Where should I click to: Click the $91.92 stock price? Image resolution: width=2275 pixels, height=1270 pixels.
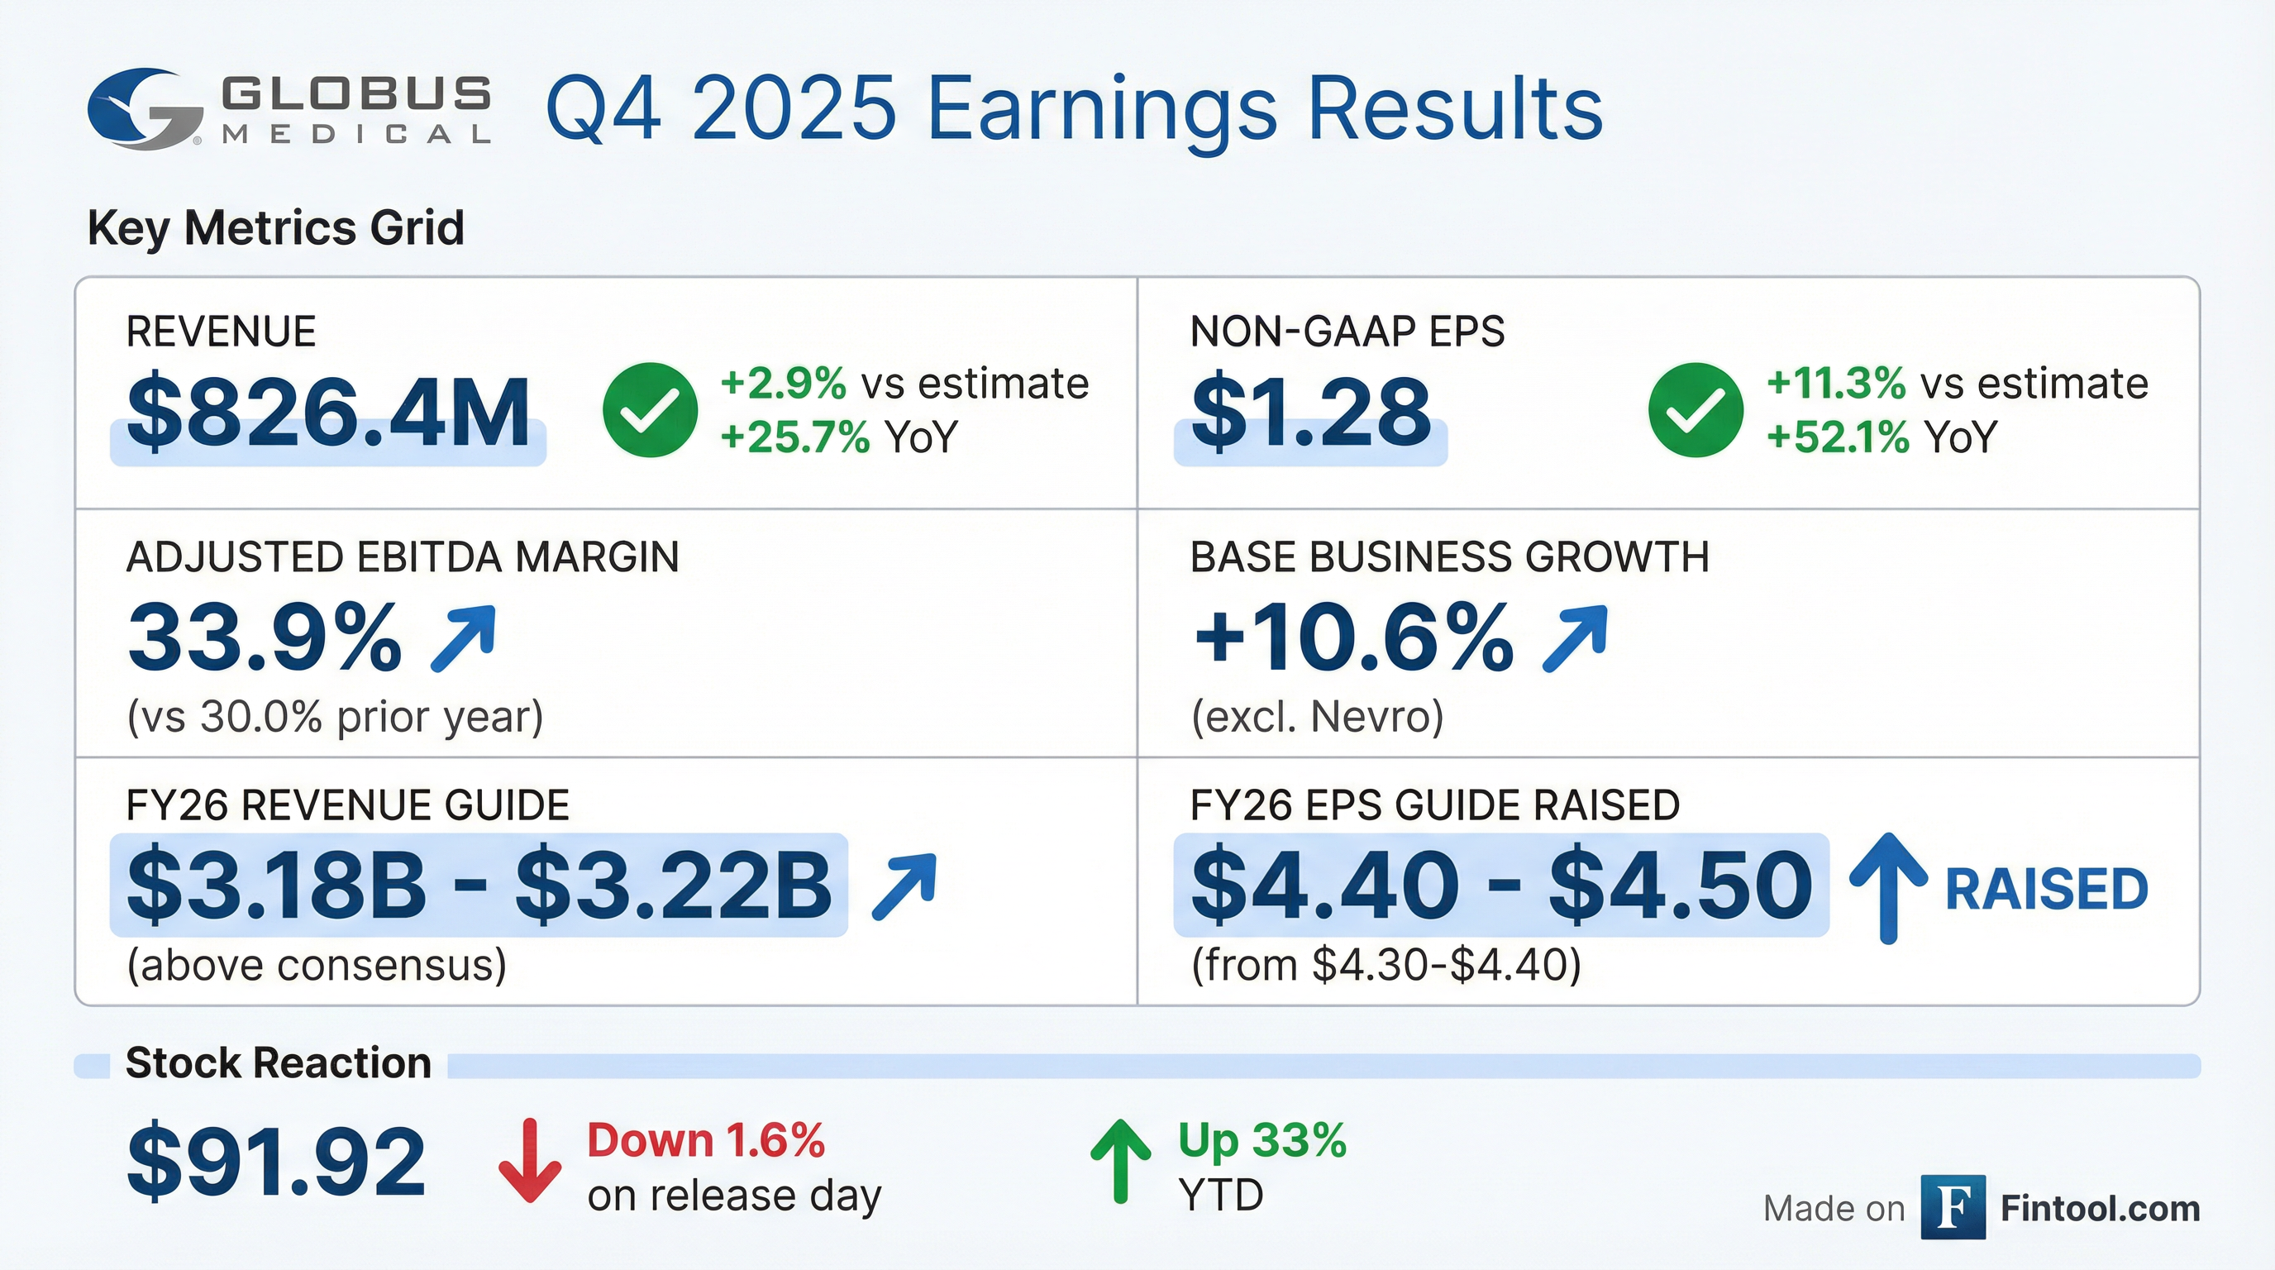(276, 1161)
